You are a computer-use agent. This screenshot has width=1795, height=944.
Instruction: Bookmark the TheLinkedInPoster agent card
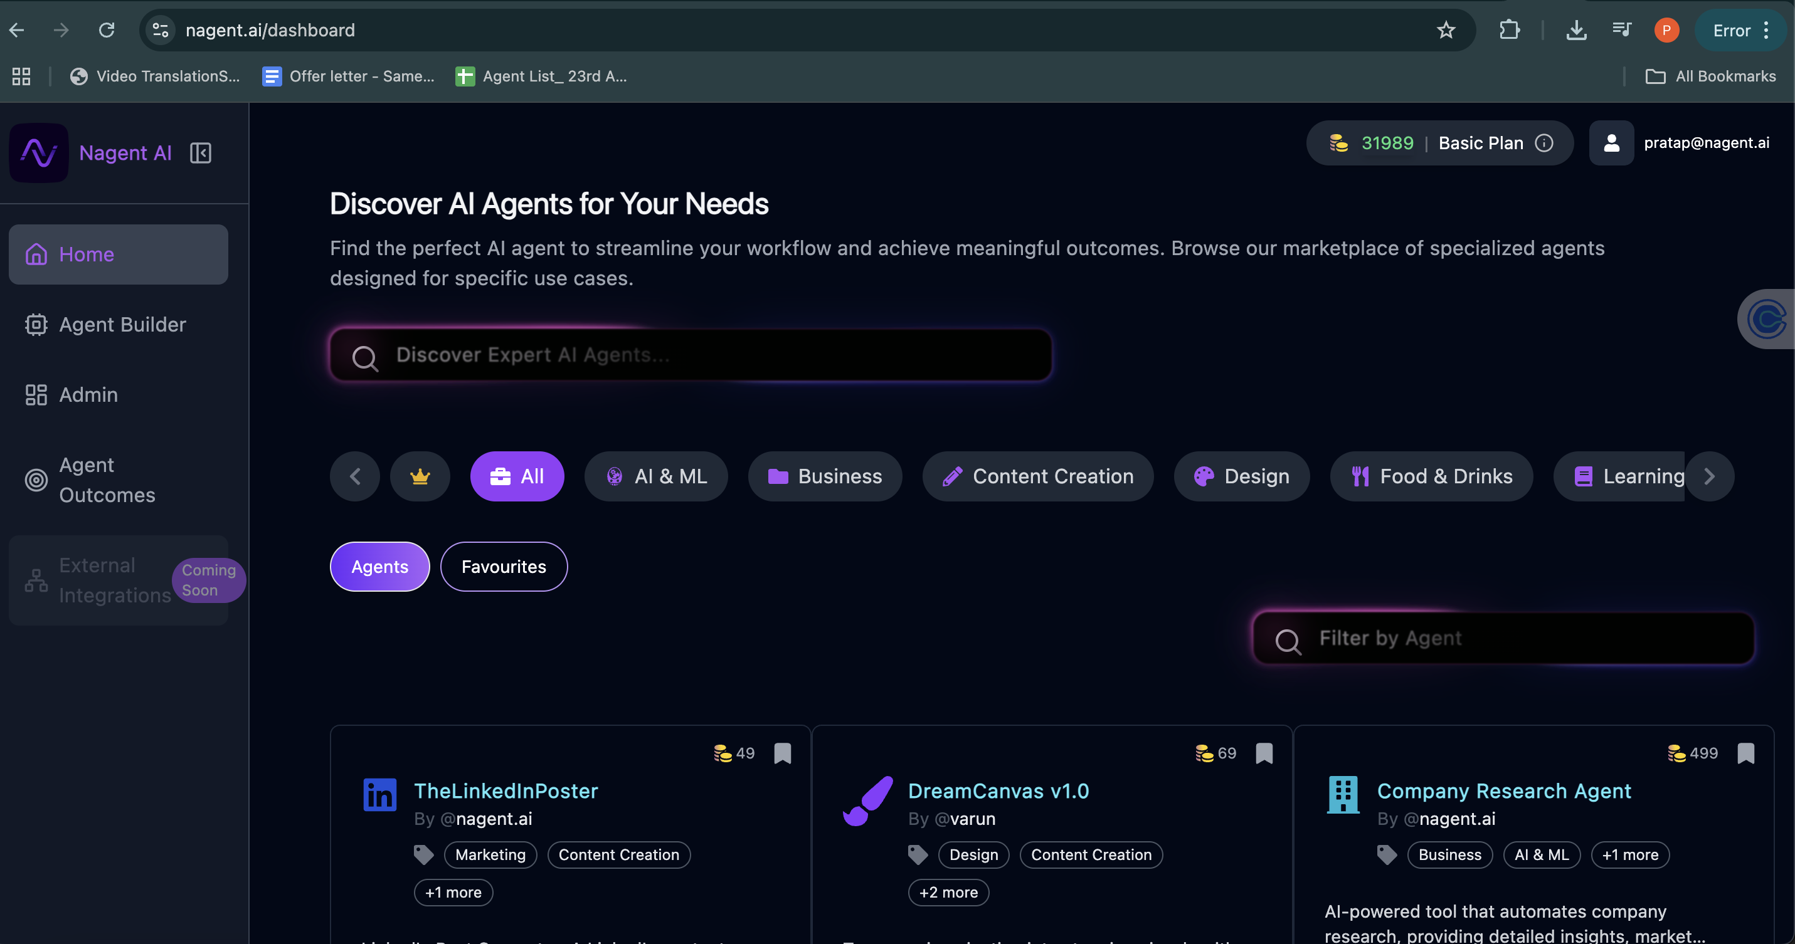pyautogui.click(x=783, y=753)
